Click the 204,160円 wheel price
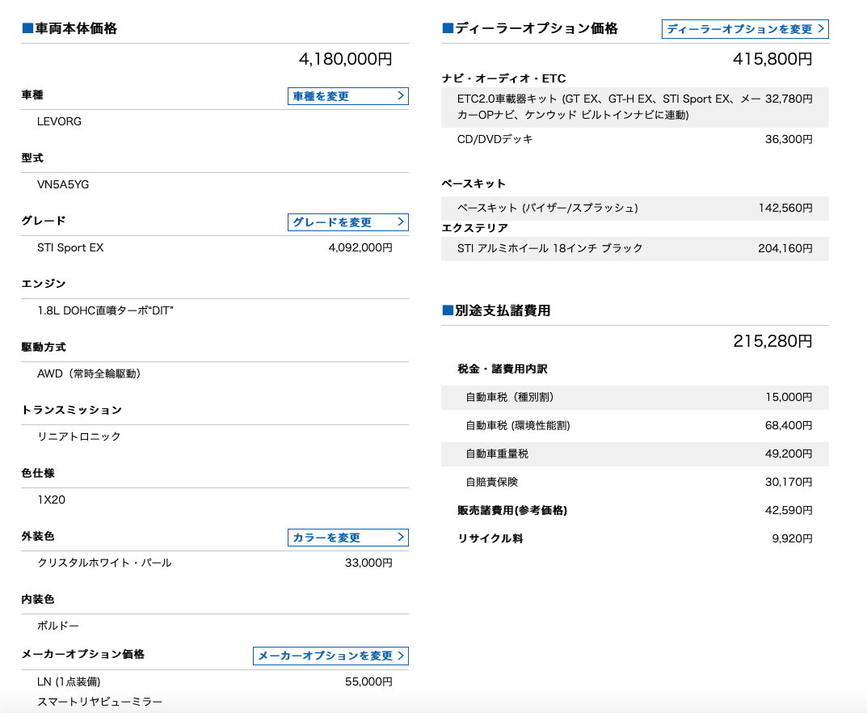This screenshot has height=713, width=867. point(785,249)
